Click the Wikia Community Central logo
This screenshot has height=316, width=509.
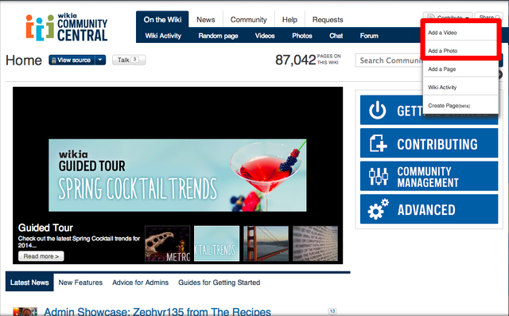point(67,27)
